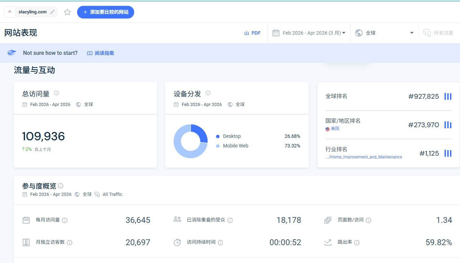Open bar chart icon for 全球排名
The image size is (460, 263).
click(448, 96)
